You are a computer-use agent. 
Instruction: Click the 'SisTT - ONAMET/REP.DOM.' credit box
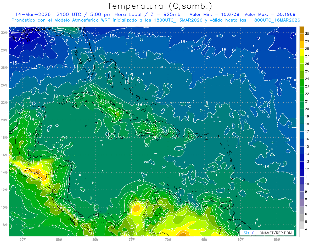click(x=267, y=233)
